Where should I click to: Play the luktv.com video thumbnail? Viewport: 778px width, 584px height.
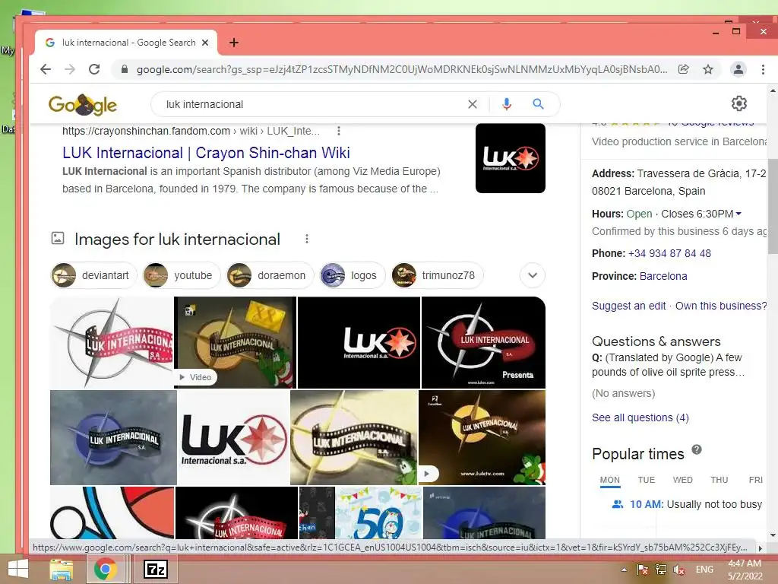(482, 437)
